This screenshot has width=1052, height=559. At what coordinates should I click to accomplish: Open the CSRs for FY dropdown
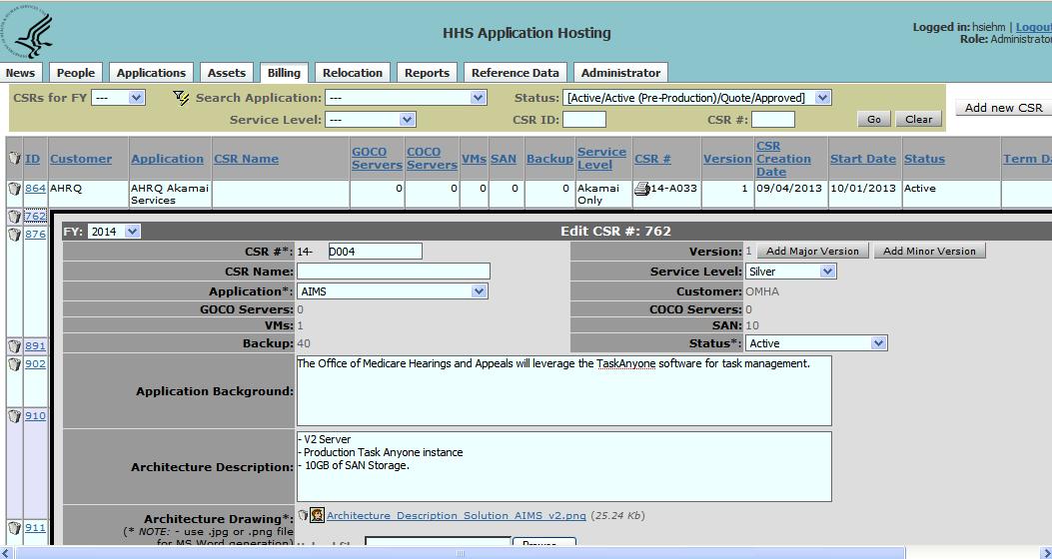click(x=118, y=98)
